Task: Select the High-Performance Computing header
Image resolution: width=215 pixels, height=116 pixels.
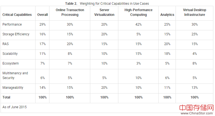Action: (138, 13)
